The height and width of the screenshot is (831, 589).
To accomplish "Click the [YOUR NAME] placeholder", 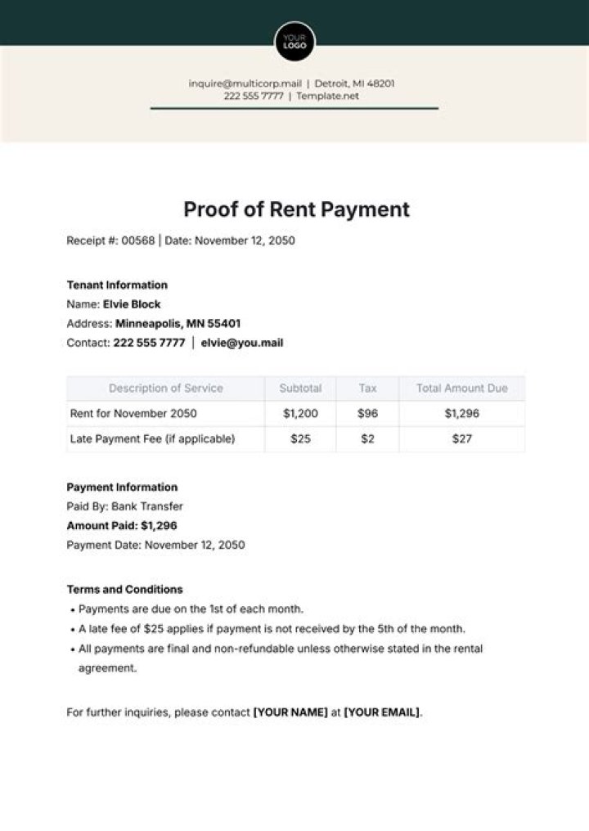I will click(290, 712).
